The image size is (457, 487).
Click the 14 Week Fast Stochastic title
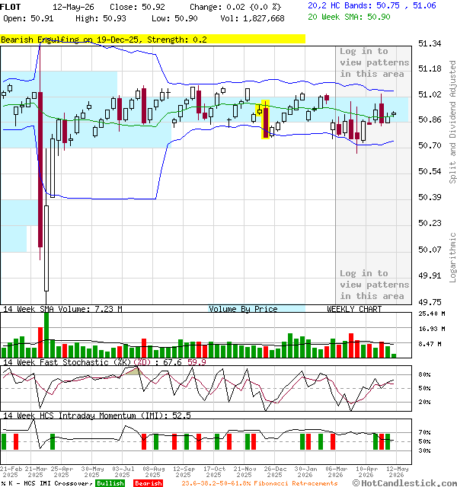click(x=67, y=362)
